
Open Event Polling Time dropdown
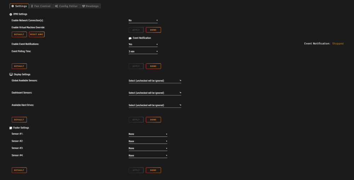coord(143,52)
